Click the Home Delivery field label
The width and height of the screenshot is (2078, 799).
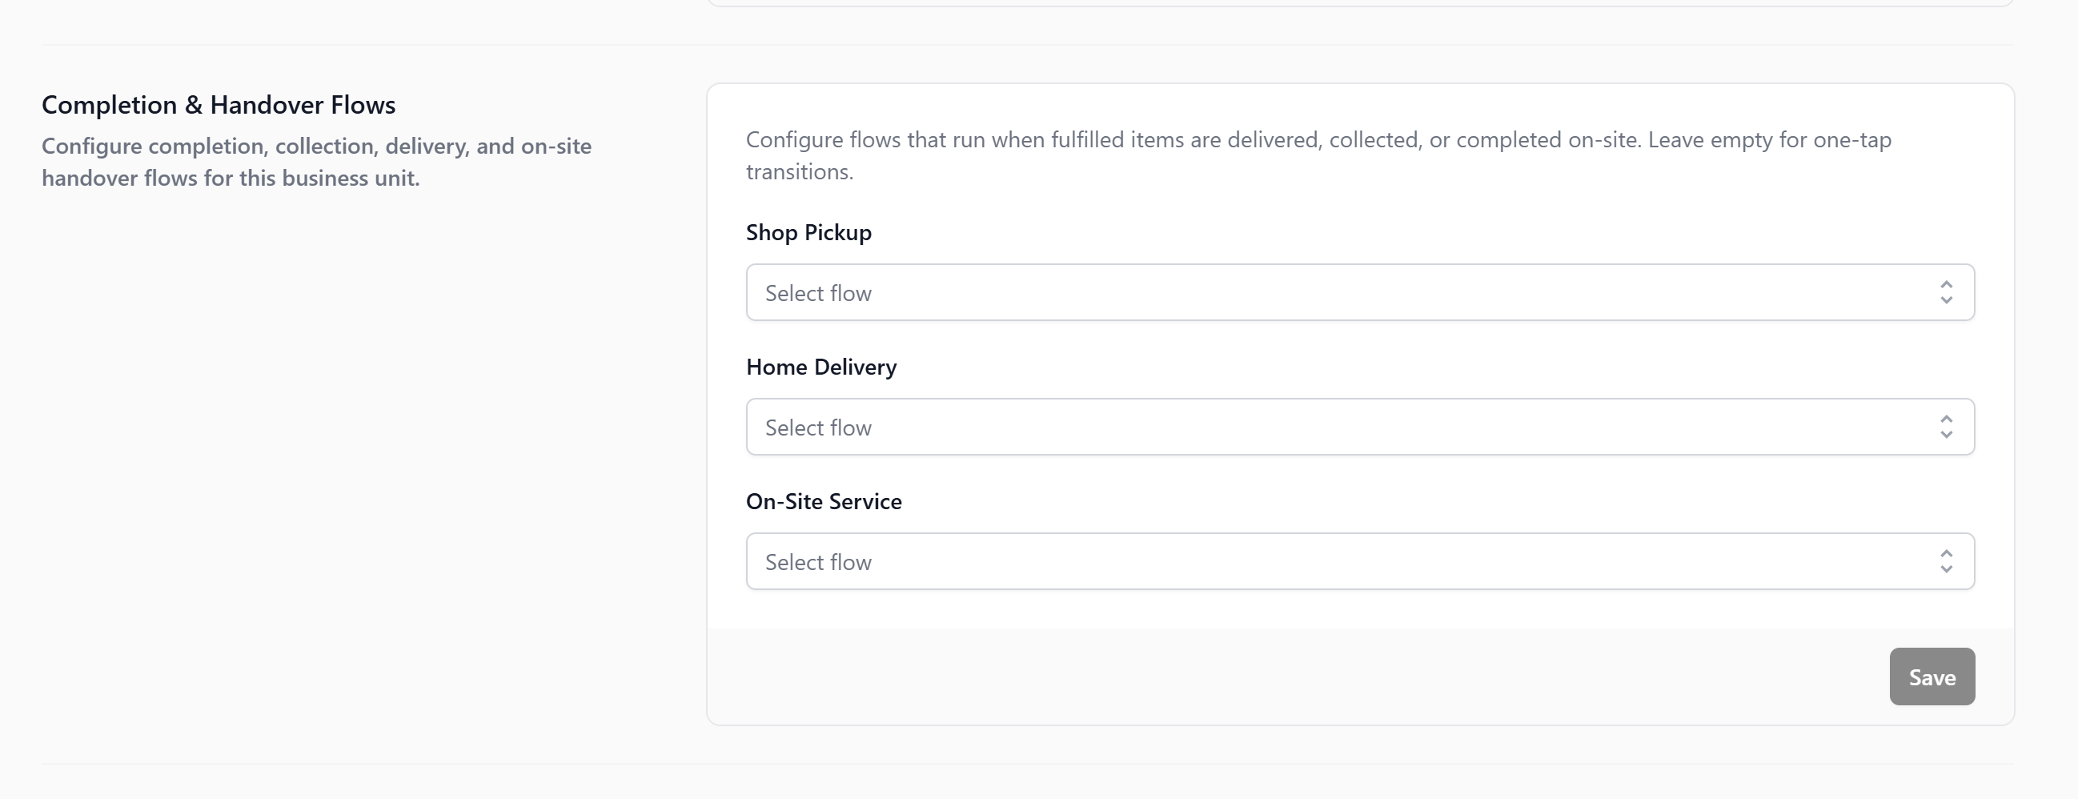coord(820,367)
